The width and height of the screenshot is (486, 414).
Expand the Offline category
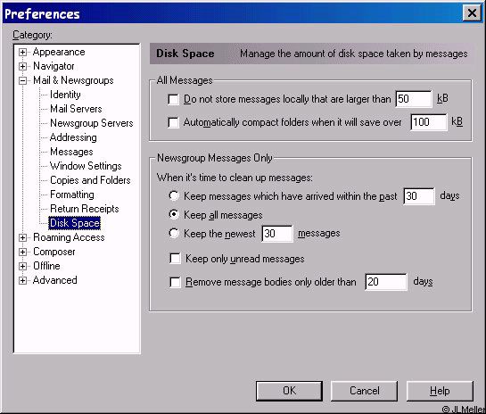pos(22,266)
